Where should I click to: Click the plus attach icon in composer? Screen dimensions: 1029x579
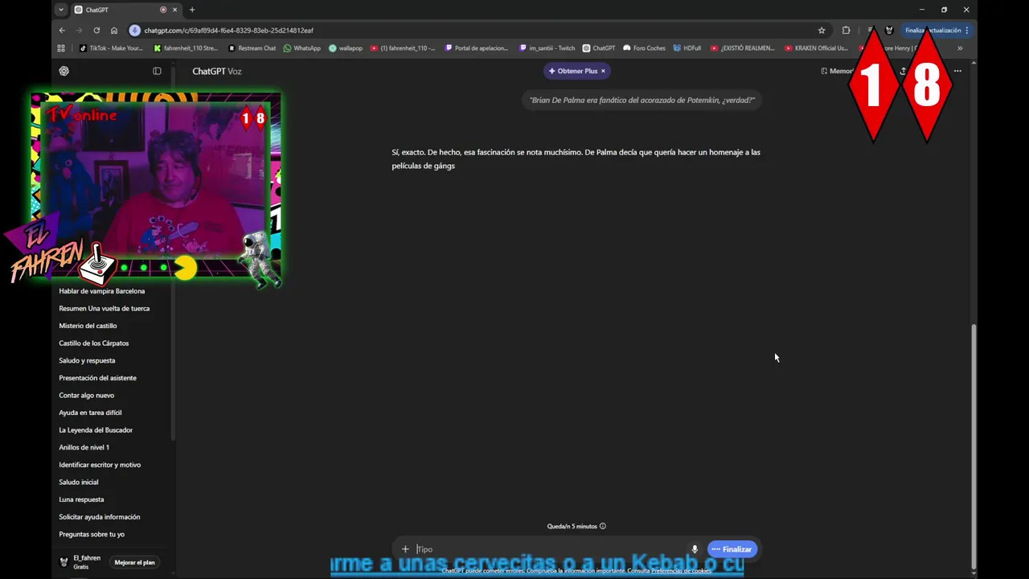pos(405,549)
